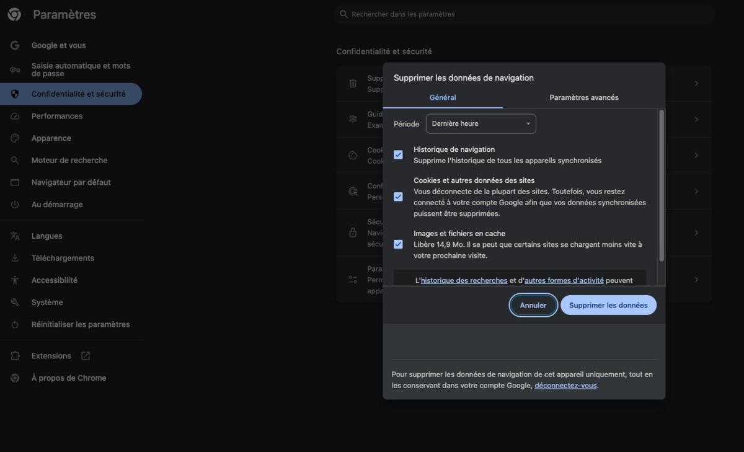Click the Accessibilité sidebar icon
The height and width of the screenshot is (452, 744).
(14, 280)
